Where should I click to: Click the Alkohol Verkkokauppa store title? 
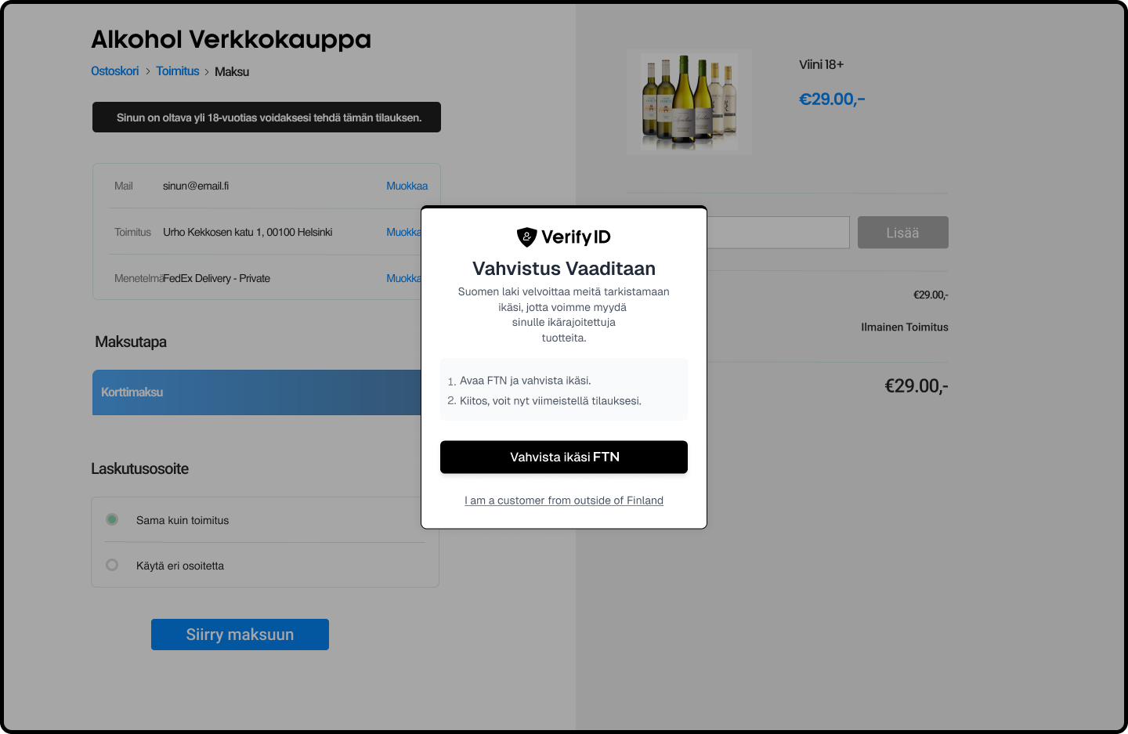(231, 39)
